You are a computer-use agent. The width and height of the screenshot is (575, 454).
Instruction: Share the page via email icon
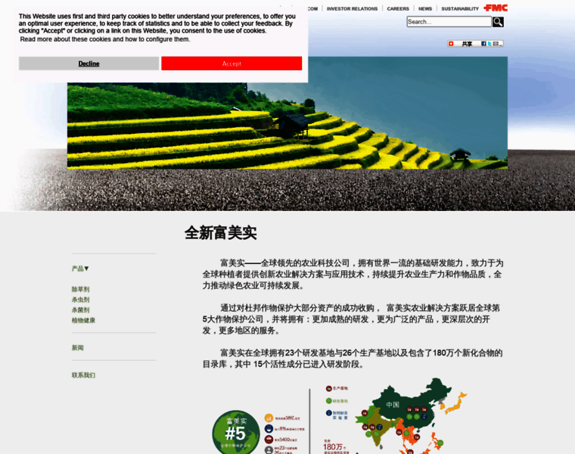(496, 44)
